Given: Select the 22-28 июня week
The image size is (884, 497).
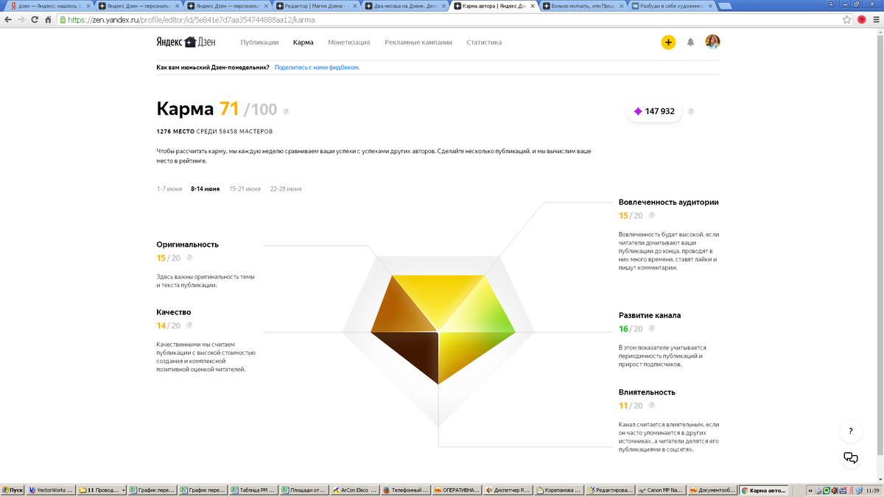Looking at the screenshot, I should (286, 189).
